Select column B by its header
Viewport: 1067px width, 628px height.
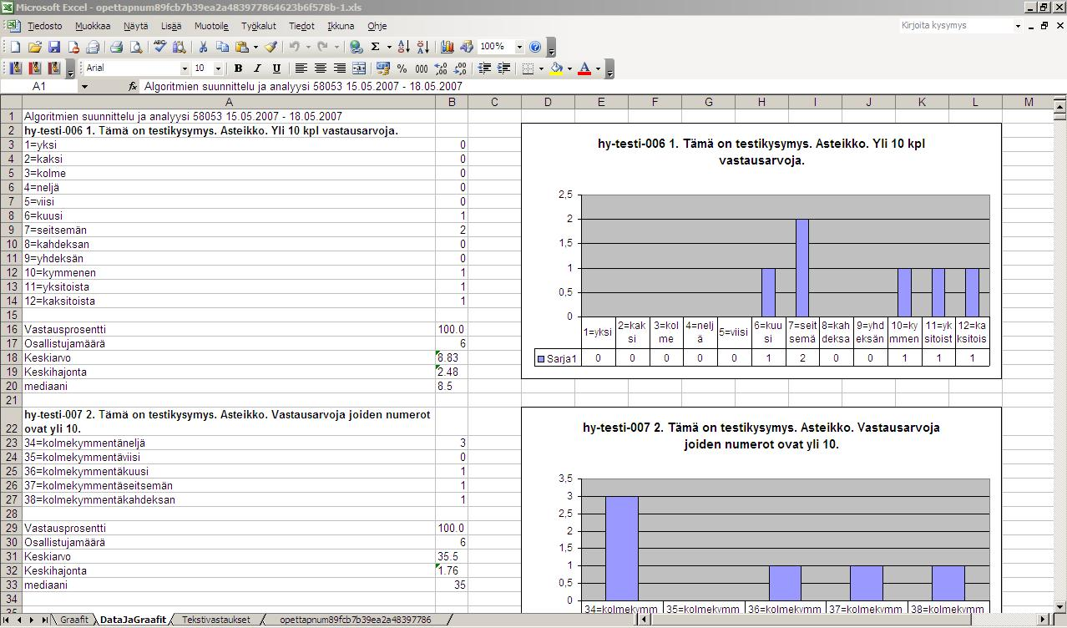click(x=452, y=102)
